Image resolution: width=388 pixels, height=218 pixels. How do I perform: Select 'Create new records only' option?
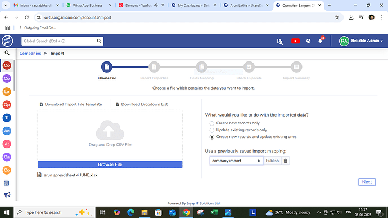(212, 123)
